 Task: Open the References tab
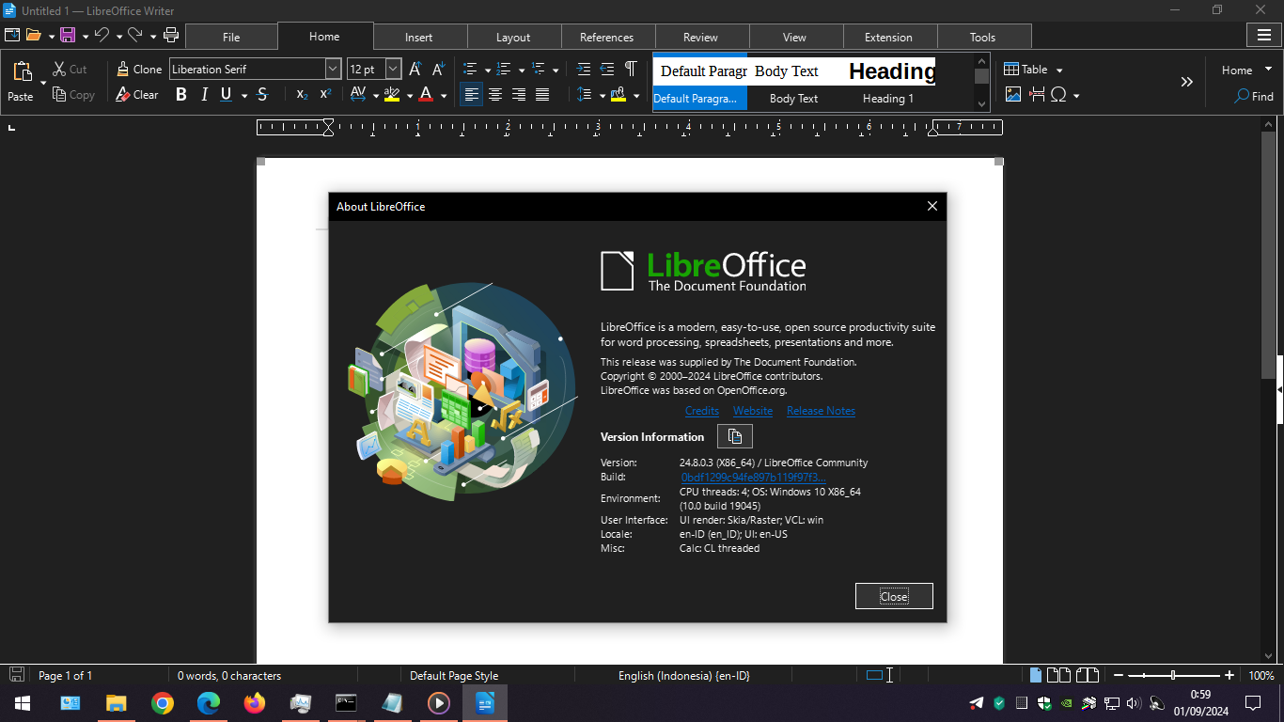(x=606, y=38)
